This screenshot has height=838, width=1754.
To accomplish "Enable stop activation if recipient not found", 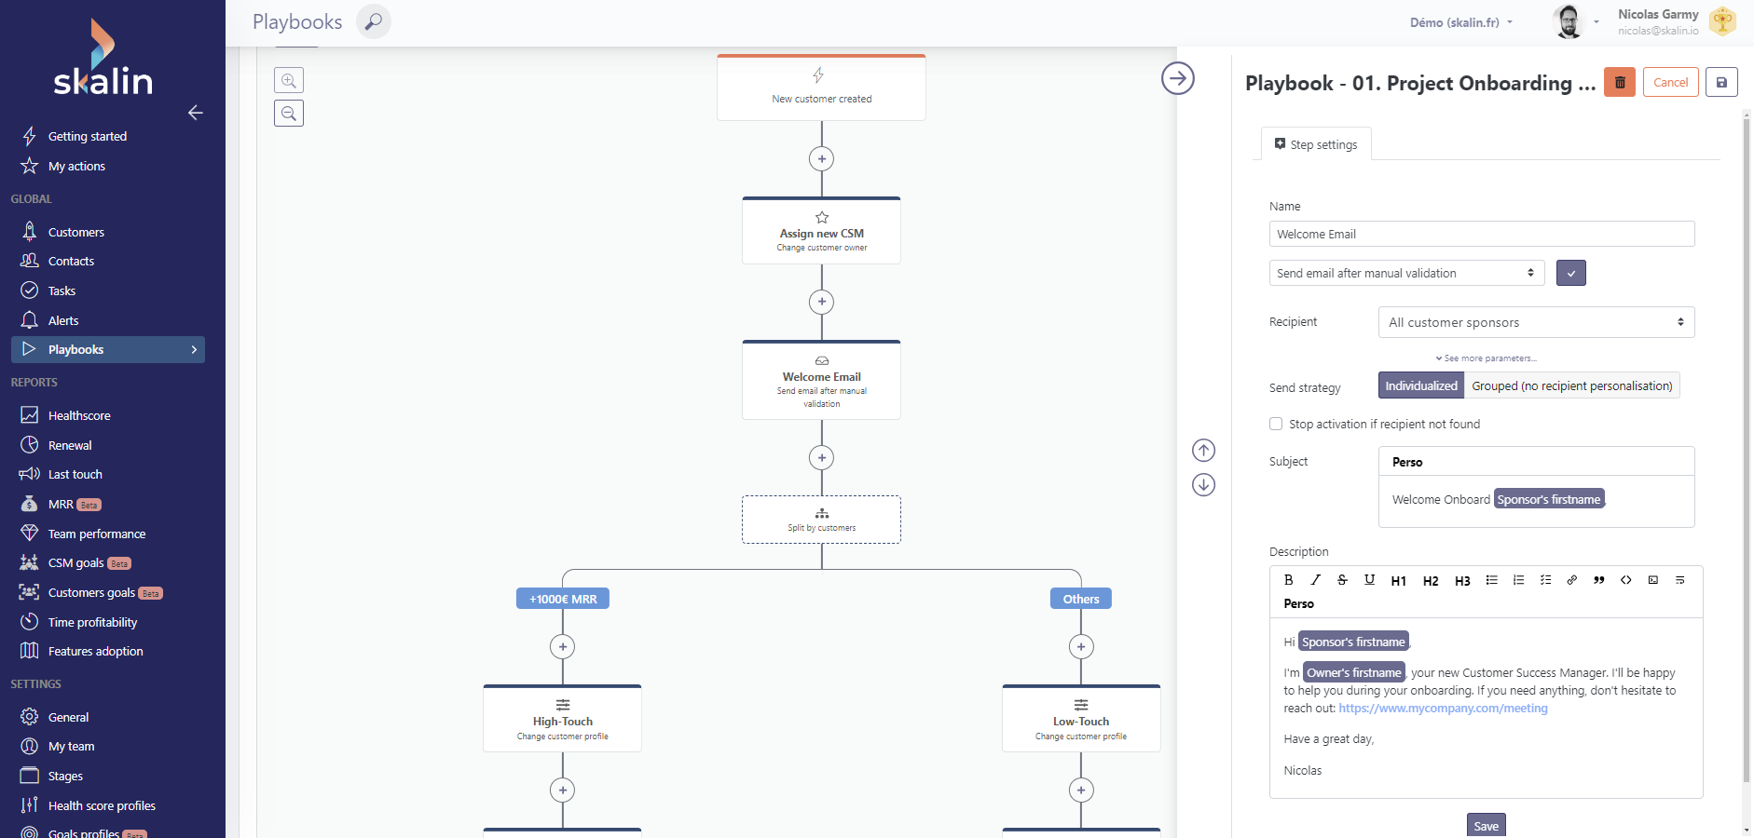I will pyautogui.click(x=1276, y=425).
